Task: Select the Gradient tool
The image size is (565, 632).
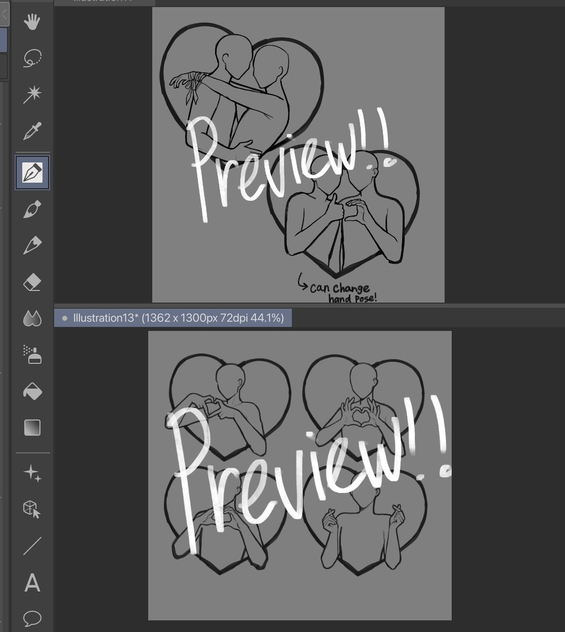Action: (x=32, y=428)
